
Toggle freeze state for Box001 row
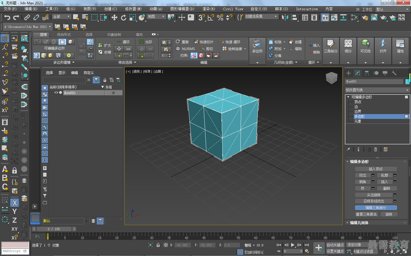[113, 93]
